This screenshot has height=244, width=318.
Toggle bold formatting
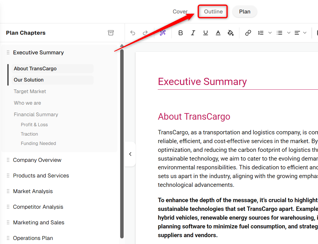tap(181, 33)
